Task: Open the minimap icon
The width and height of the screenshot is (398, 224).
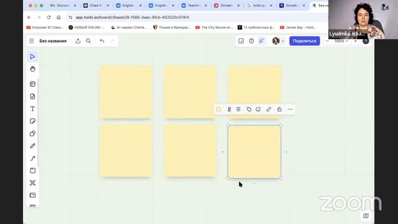Action: (366, 216)
